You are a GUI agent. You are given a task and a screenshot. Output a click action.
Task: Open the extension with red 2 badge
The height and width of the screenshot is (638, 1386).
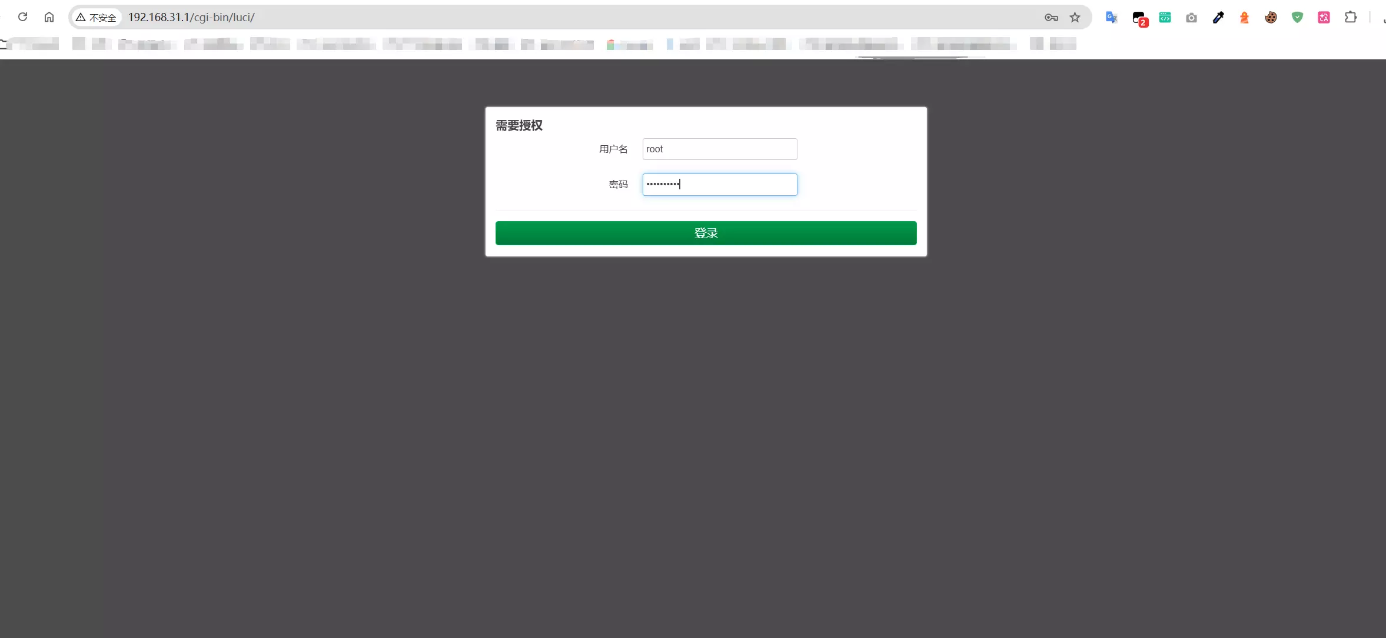click(x=1139, y=18)
